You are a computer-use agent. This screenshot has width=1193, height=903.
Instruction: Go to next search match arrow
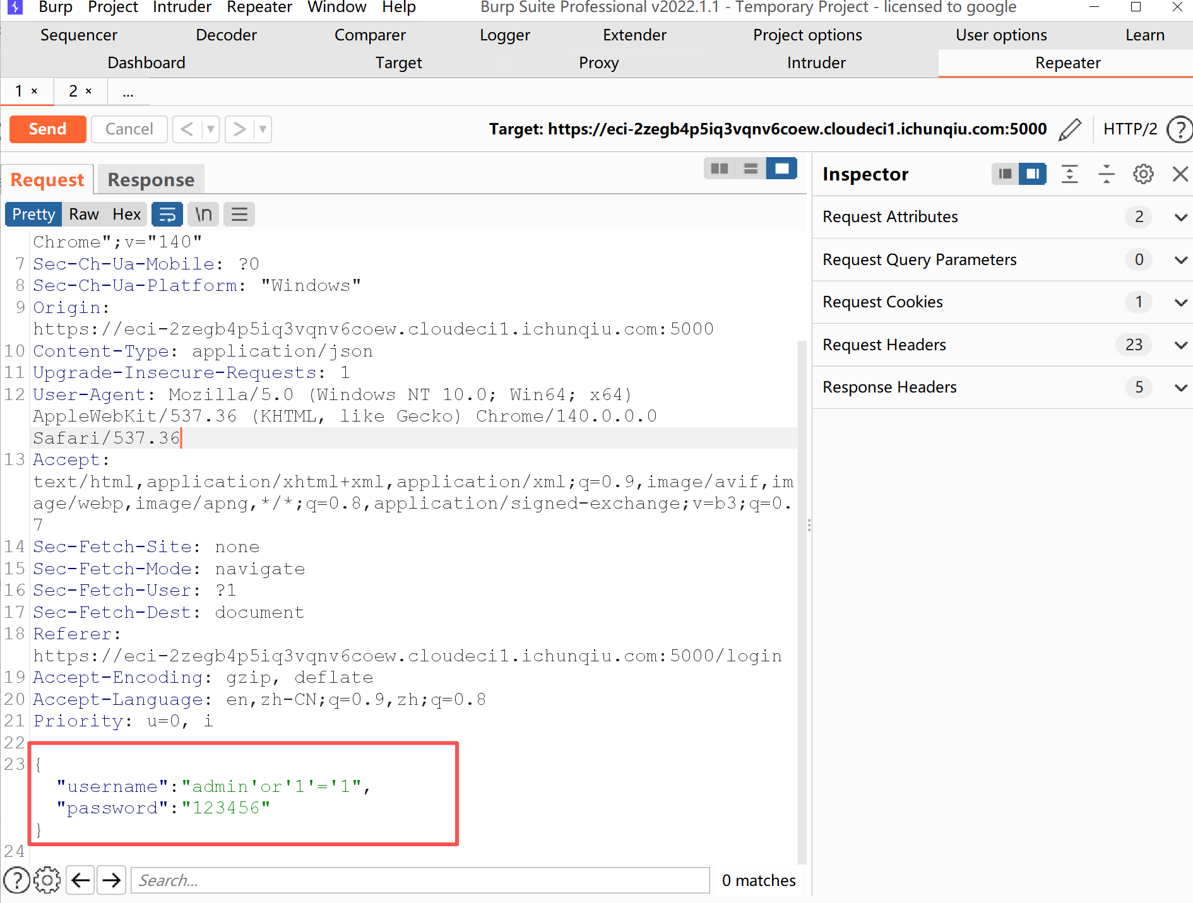click(x=112, y=880)
